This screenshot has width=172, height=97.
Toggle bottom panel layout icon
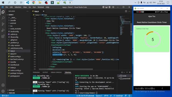[106, 7]
